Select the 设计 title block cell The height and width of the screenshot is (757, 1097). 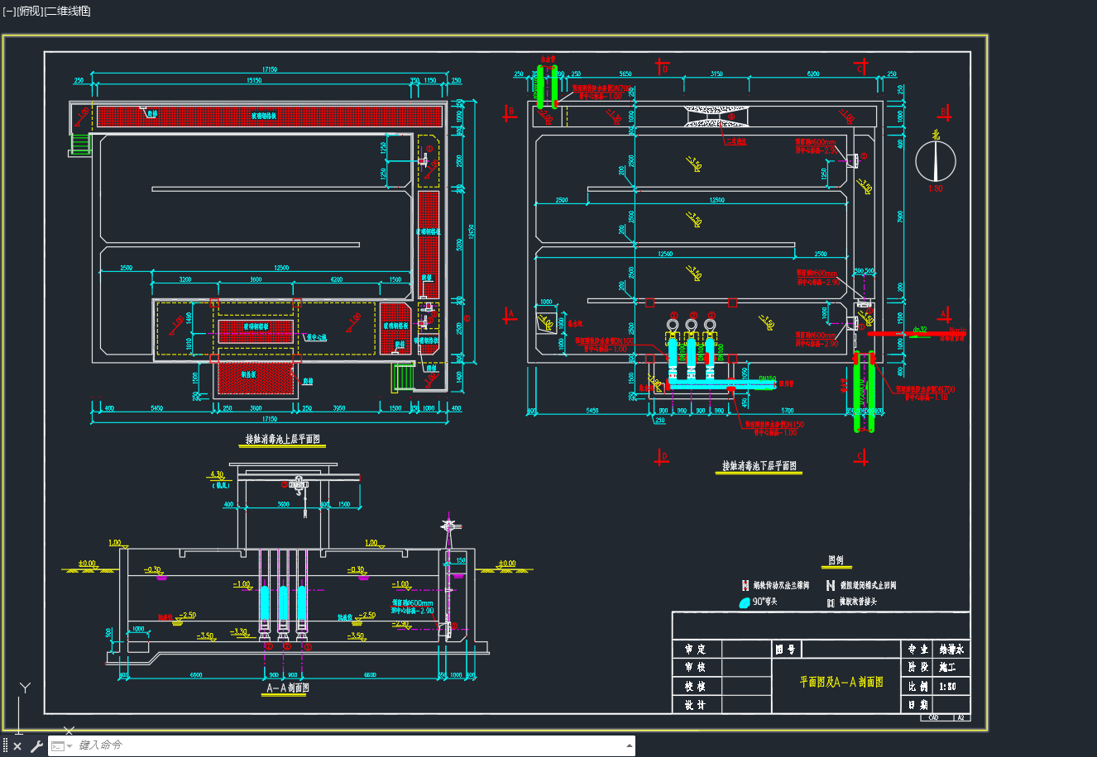pos(696,706)
